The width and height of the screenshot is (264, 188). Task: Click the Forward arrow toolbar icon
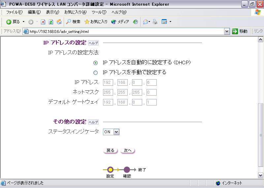(x=31, y=22)
